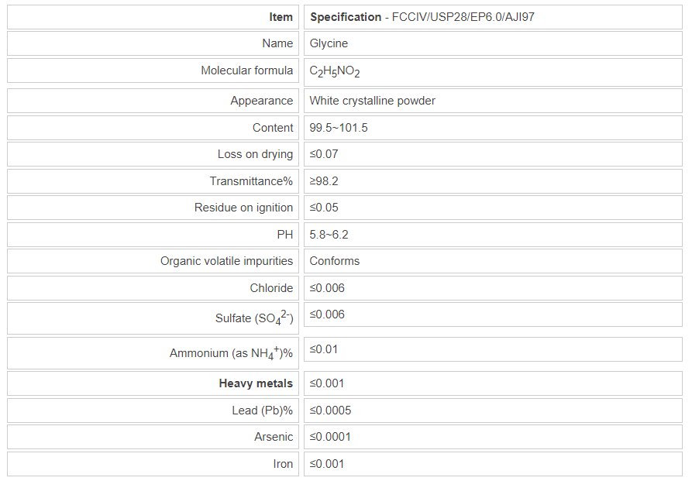Screen dimensions: 692x481
Task: Select the Ammonium value ≤0.01
Action: coord(324,349)
